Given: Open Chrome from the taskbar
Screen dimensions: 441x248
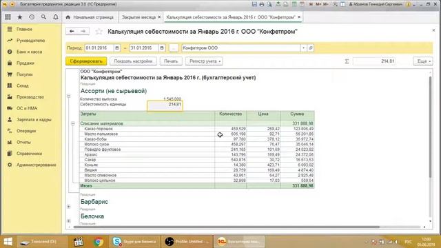Looking at the screenshot, I should tap(98, 242).
